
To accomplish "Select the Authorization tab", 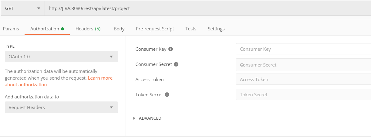I will (47, 29).
